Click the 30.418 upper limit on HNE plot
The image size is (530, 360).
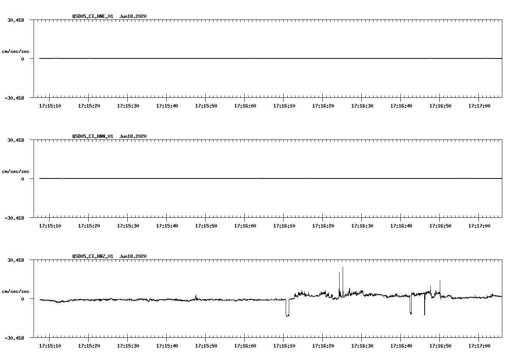[x=16, y=20]
